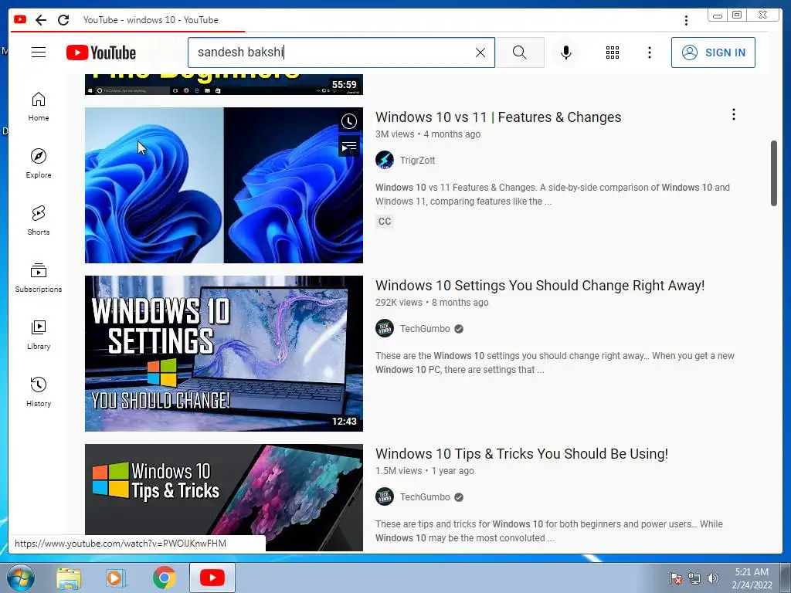The width and height of the screenshot is (791, 593).
Task: Click the CC badge
Action: (385, 222)
